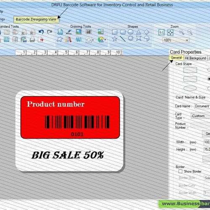Select the barcode graphic on the red label
This screenshot has height=210, width=210.
tap(77, 122)
